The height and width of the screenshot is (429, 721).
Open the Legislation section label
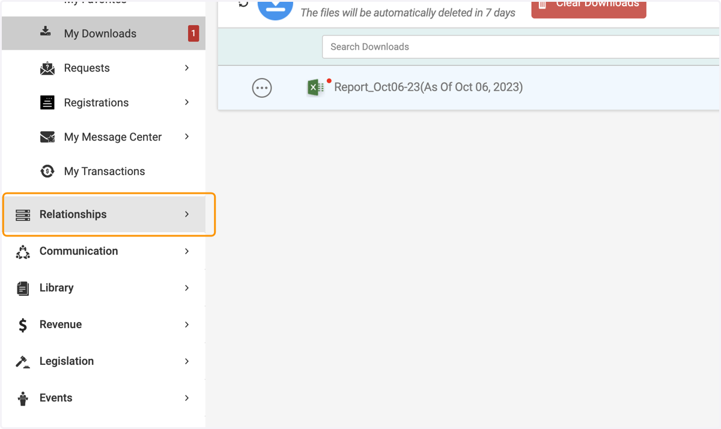pos(67,361)
